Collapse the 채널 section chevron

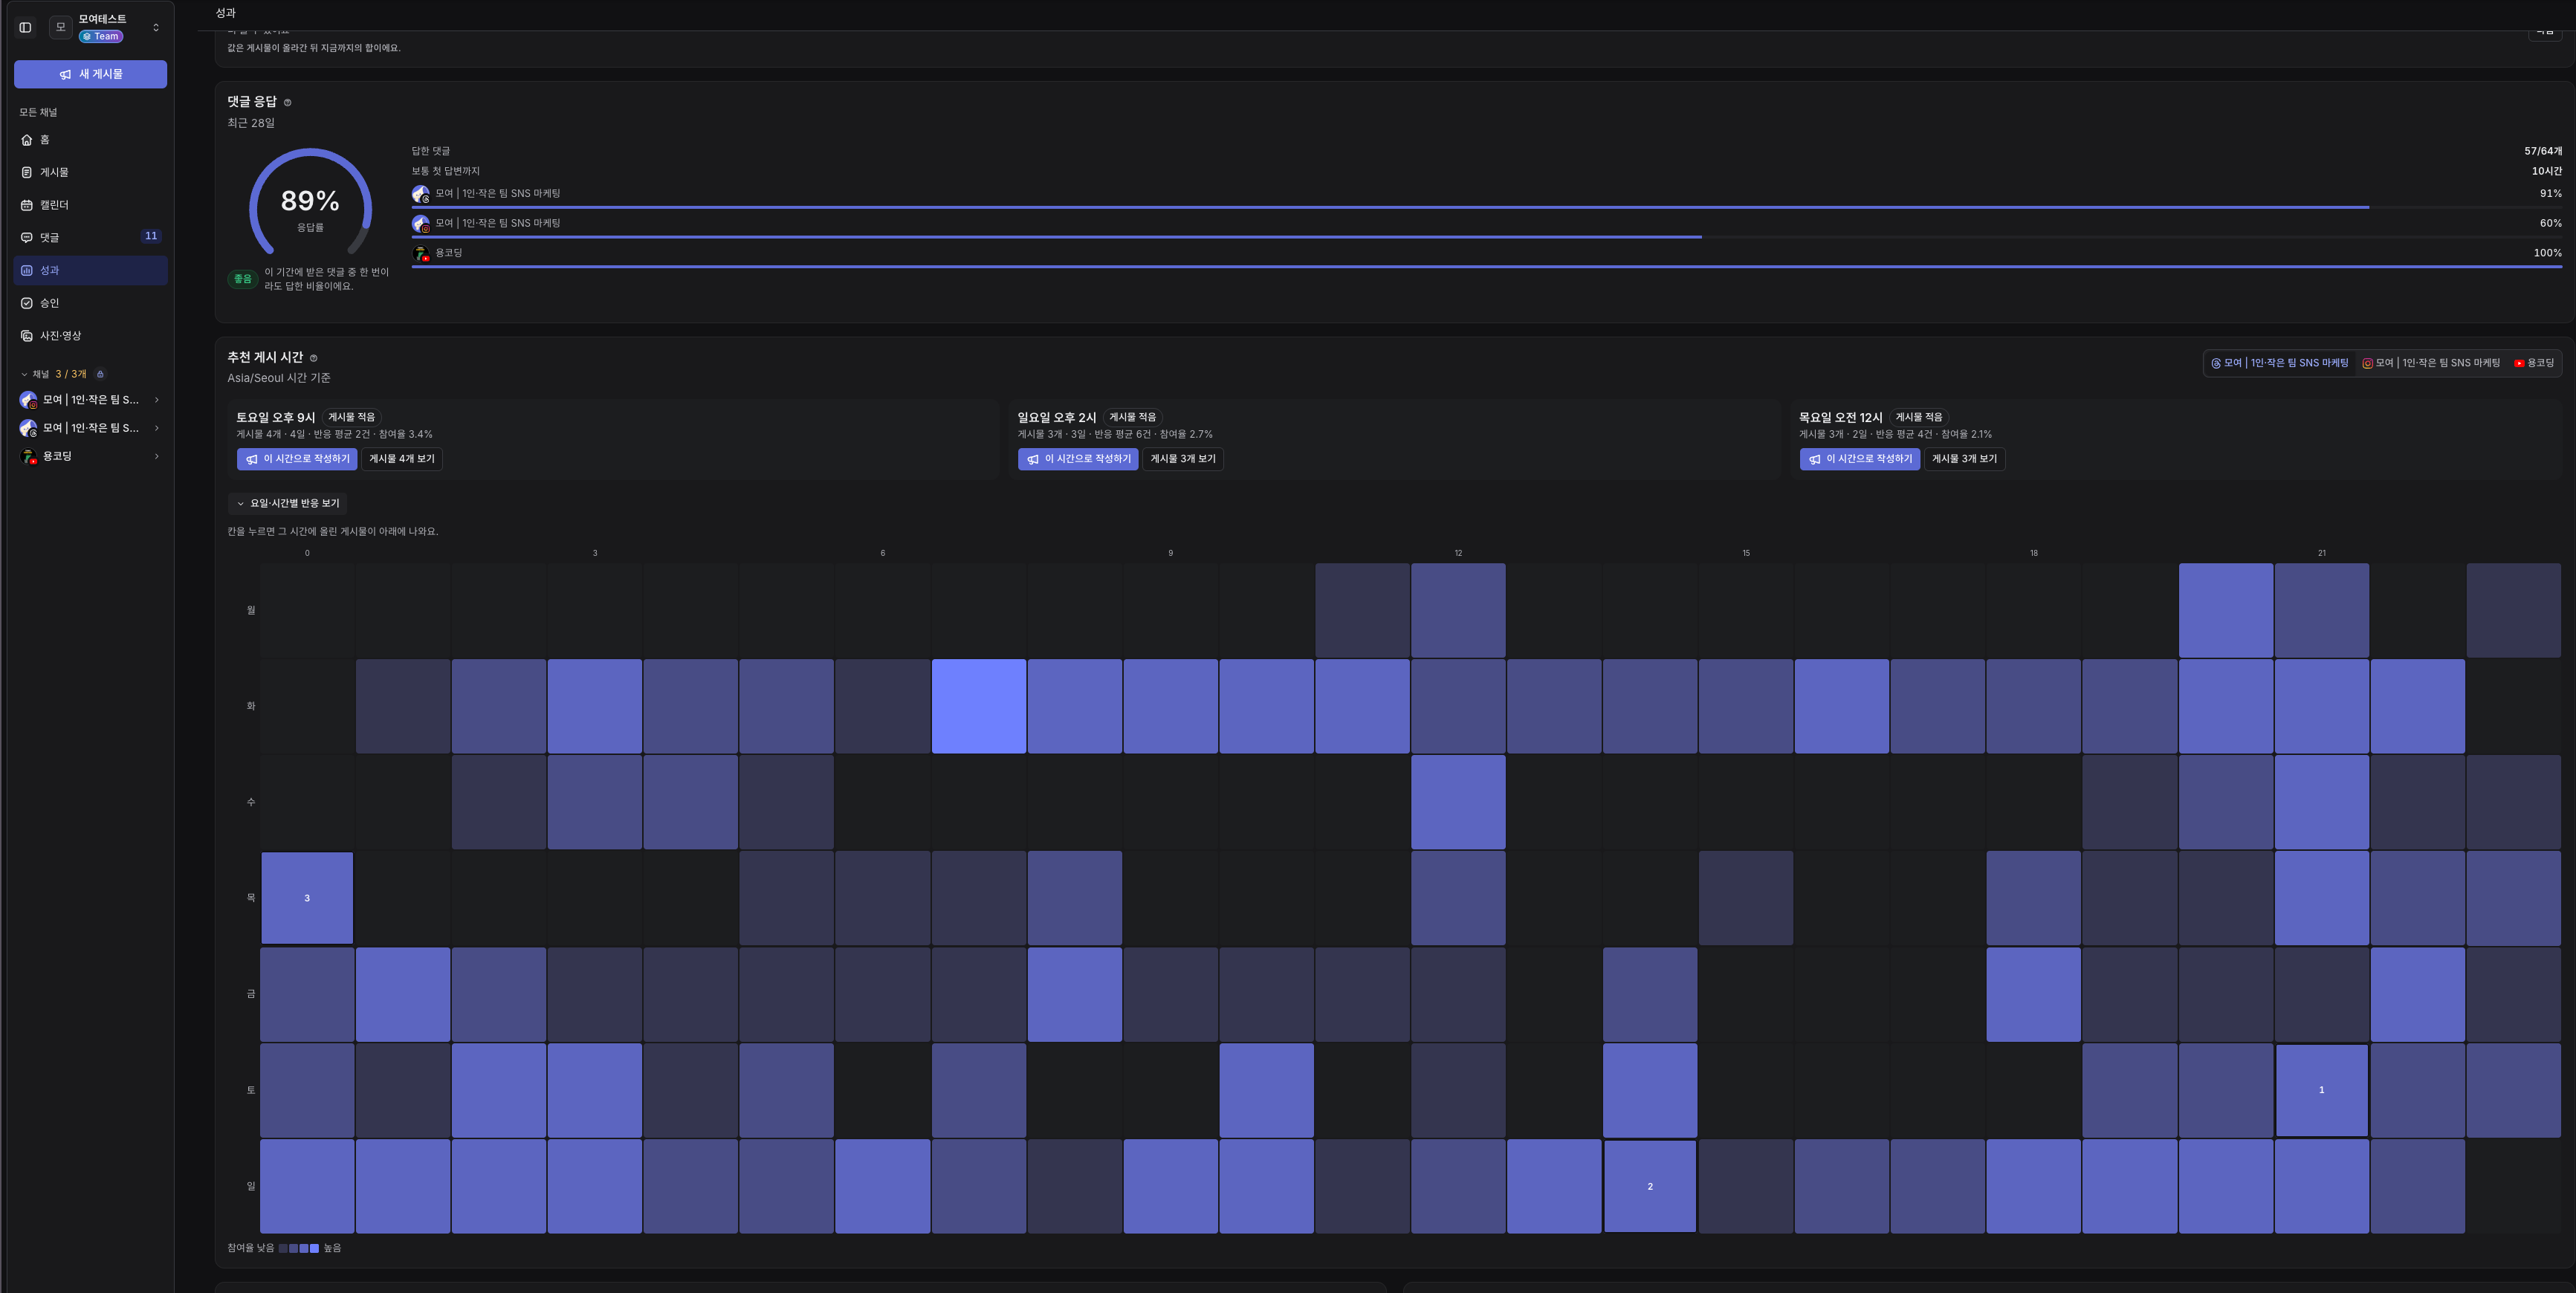pos(24,374)
